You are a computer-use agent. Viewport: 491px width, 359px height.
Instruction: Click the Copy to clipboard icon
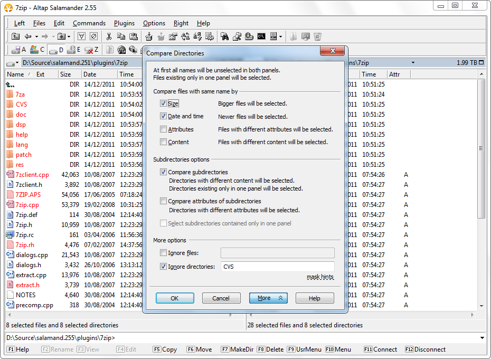[x=121, y=36]
